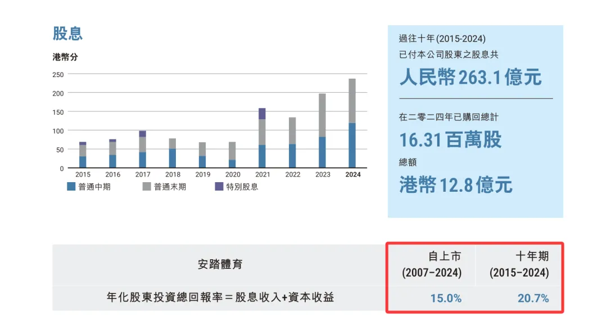Image resolution: width=607 pixels, height=334 pixels.
Task: Click the 2018 bar in the chart
Action: click(173, 153)
